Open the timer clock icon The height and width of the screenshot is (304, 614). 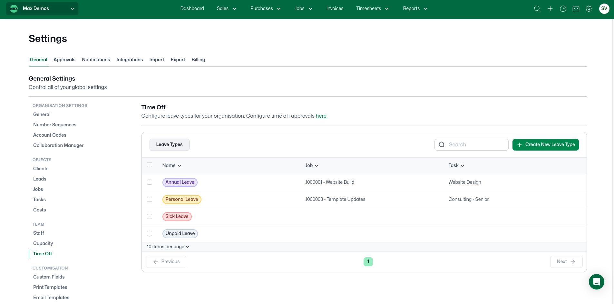click(563, 9)
